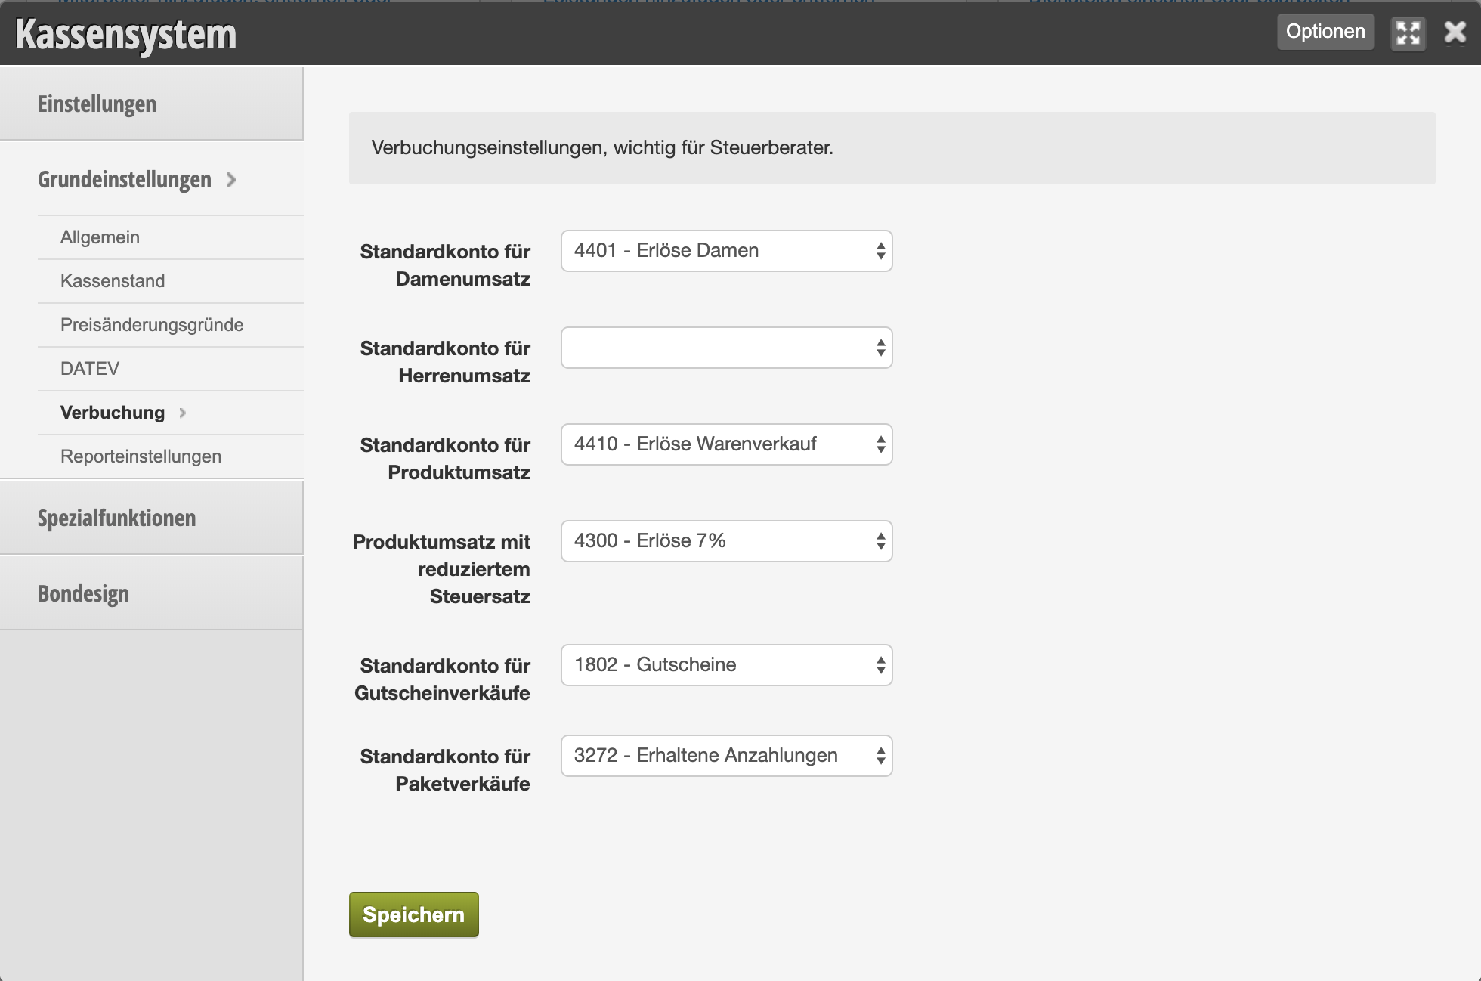This screenshot has height=981, width=1481.
Task: Expand the Produktumsatz account dropdown
Action: click(726, 444)
